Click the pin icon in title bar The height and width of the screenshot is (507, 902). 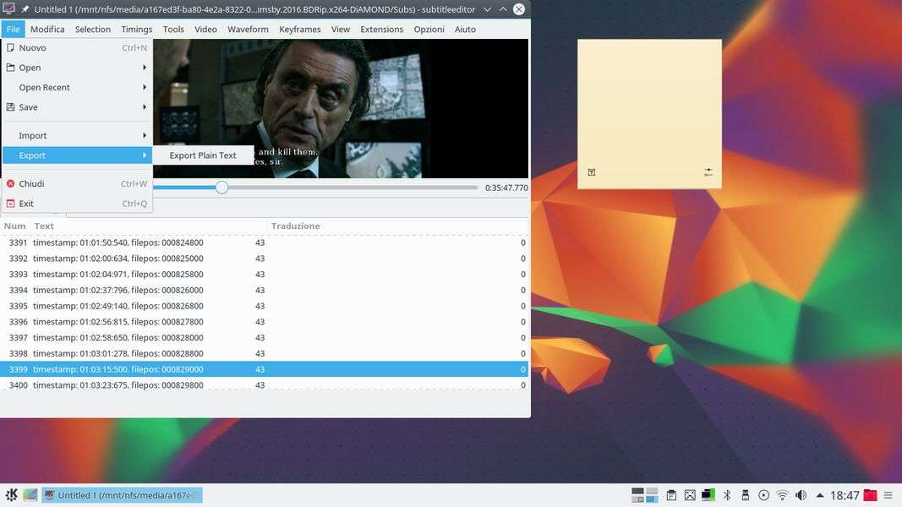tap(25, 9)
